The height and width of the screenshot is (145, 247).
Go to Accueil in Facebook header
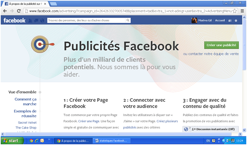(x=220, y=21)
